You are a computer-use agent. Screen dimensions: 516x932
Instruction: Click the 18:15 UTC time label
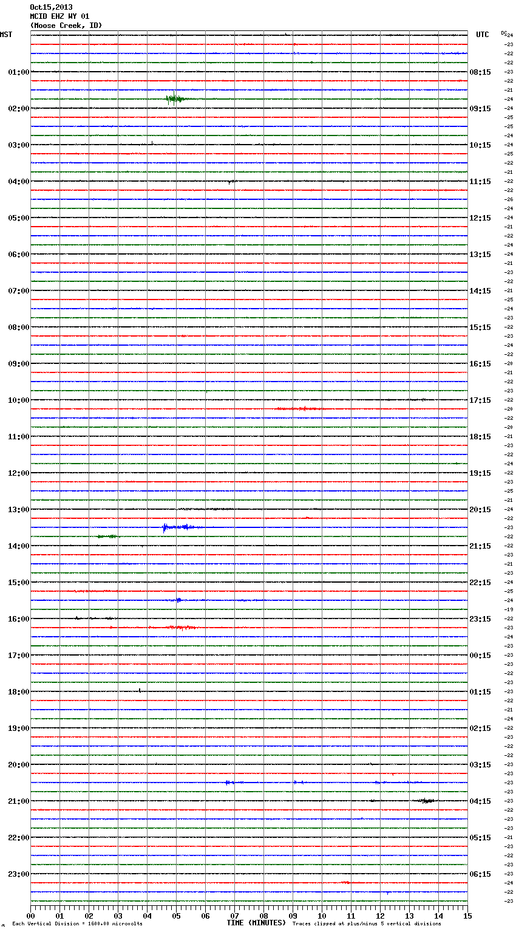click(480, 437)
